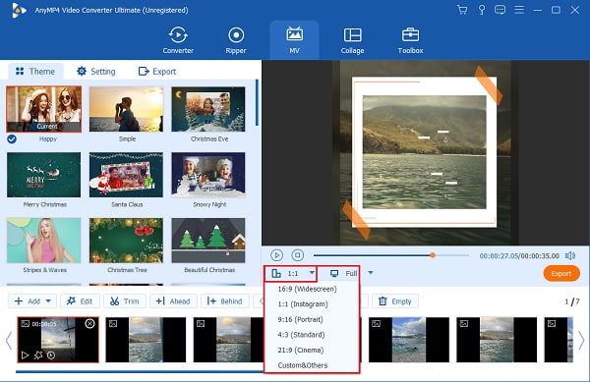Open the shopping cart icon
Image resolution: width=590 pixels, height=382 pixels.
(x=462, y=10)
